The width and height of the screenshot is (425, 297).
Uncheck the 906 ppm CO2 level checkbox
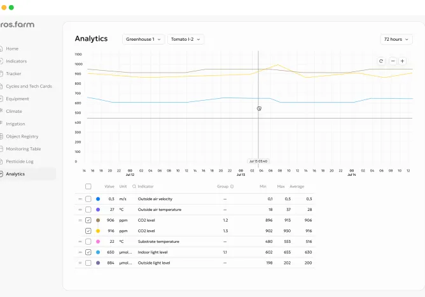pos(88,220)
